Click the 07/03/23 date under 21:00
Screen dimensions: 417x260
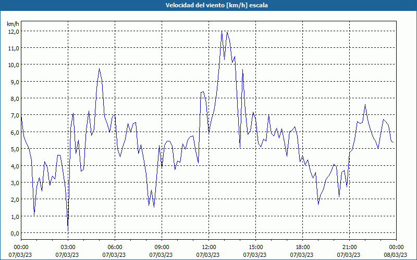click(349, 255)
